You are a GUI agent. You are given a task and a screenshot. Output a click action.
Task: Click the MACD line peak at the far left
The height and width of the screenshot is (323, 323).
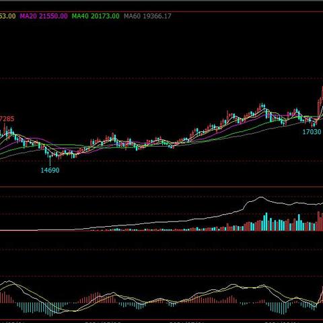(x=9, y=281)
